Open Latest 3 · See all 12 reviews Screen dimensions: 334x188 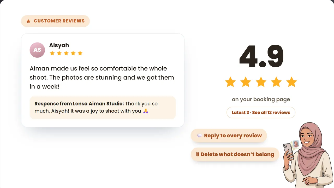[261, 113]
